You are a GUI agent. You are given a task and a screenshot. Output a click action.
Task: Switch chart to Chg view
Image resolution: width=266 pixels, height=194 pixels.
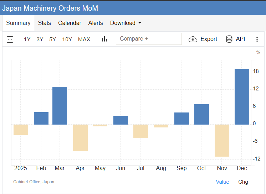pyautogui.click(x=243, y=182)
